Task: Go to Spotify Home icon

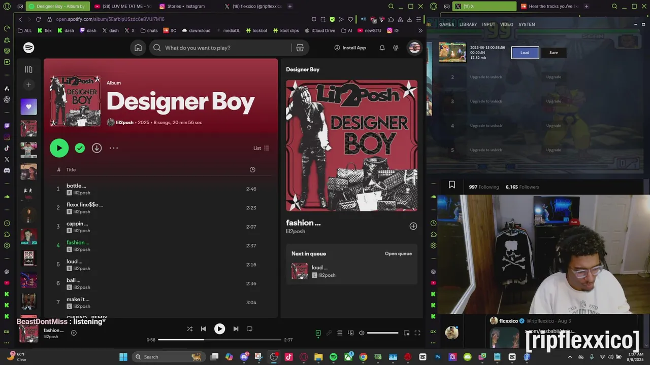Action: pos(138,48)
